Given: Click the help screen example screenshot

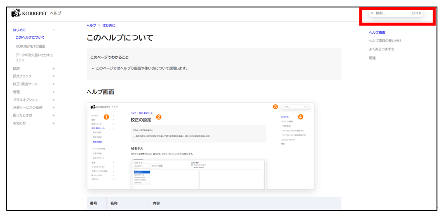Looking at the screenshot, I should 200,145.
